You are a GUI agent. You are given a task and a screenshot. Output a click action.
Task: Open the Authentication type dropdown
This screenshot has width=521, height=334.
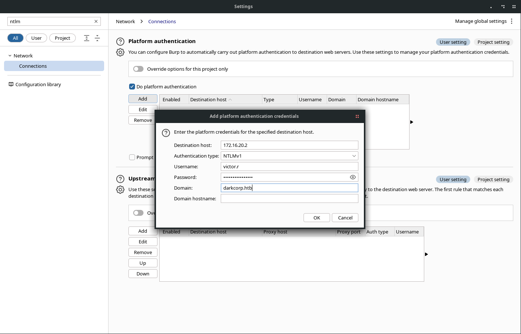[289, 156]
